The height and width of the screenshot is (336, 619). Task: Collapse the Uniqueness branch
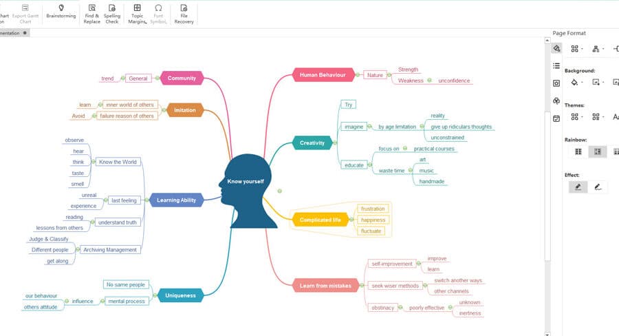pos(155,295)
